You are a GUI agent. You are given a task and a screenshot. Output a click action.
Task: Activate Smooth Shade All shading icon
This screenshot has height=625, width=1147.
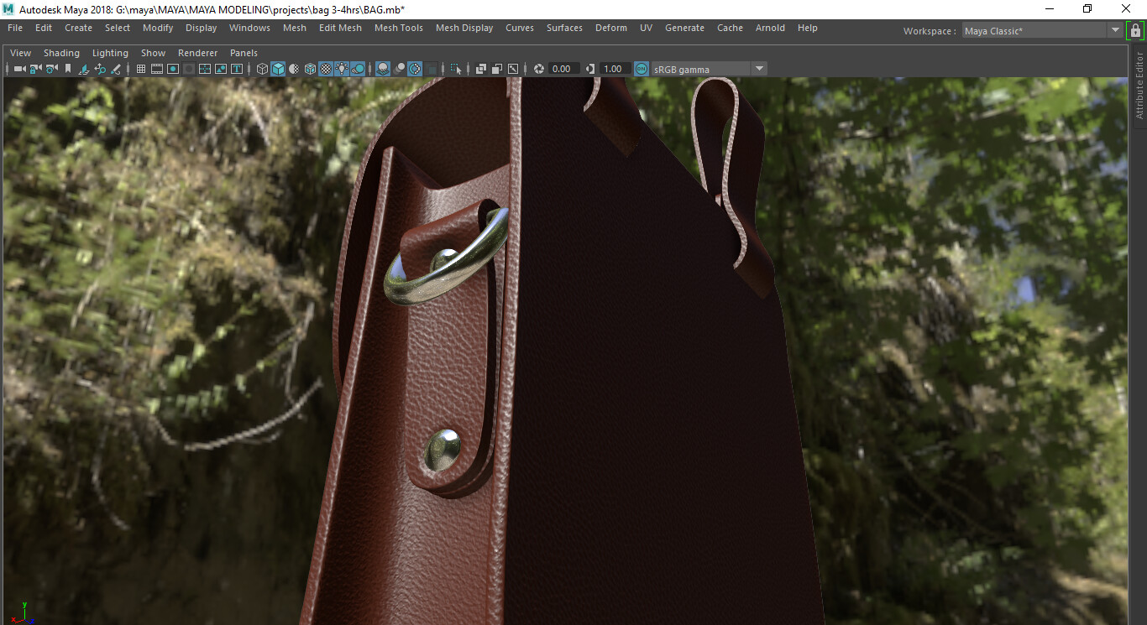[x=278, y=69]
